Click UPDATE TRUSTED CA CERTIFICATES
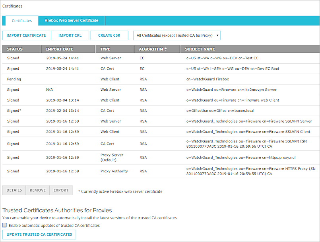Viewport: 320px width, 242px height. 39,234
